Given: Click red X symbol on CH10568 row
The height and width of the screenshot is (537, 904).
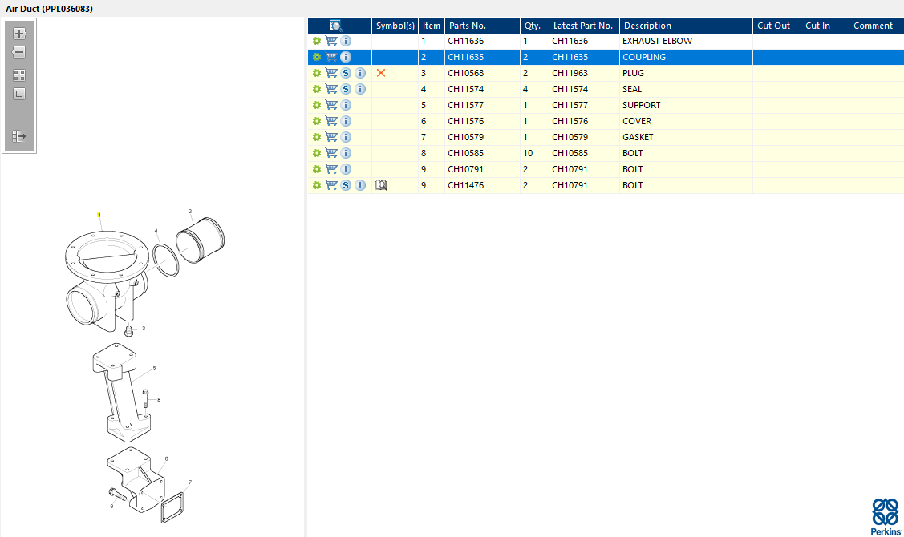Looking at the screenshot, I should (x=380, y=73).
